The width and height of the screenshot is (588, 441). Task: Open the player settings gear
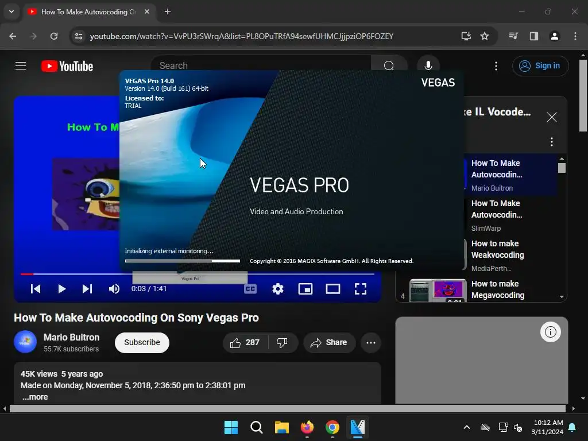coord(278,289)
